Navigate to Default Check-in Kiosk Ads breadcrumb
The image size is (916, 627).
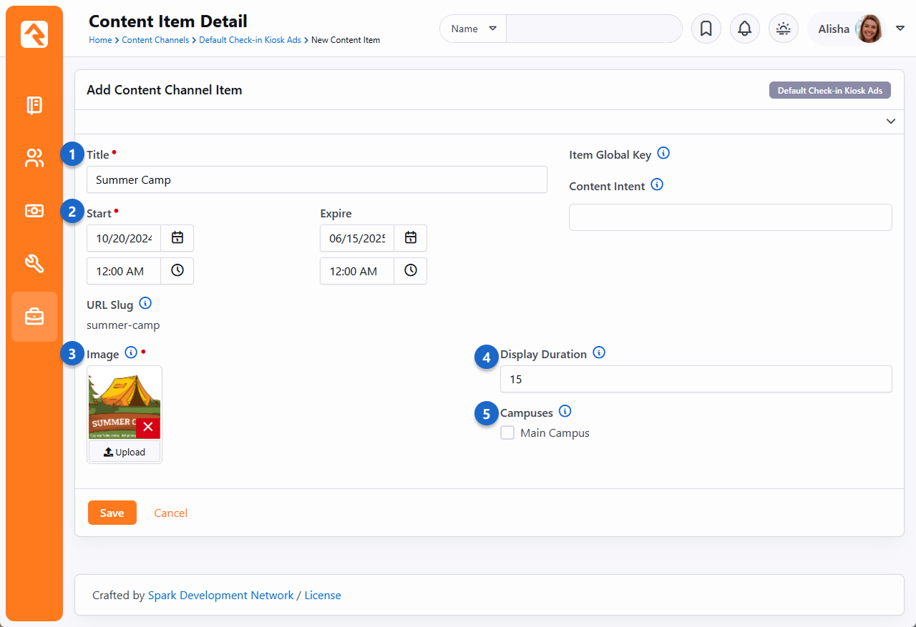(x=250, y=40)
